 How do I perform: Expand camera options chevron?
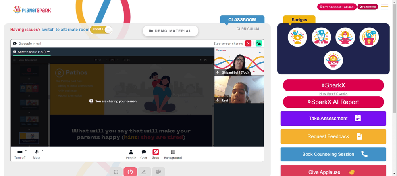26,151
